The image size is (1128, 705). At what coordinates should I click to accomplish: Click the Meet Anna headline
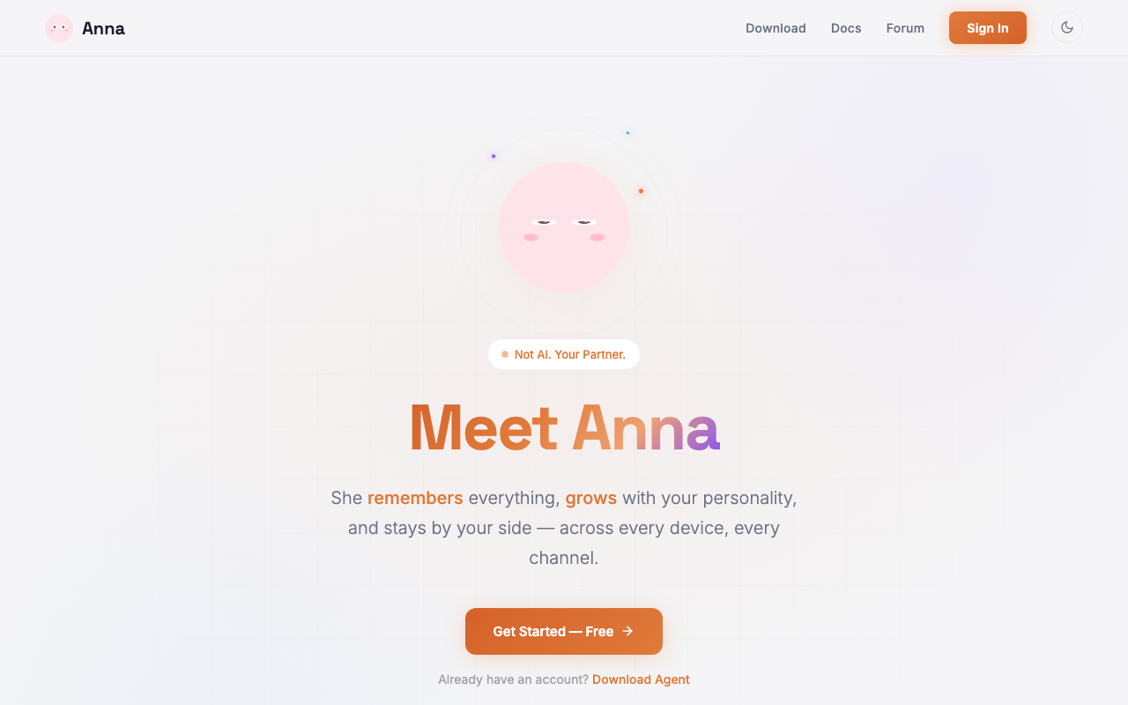[x=564, y=428]
